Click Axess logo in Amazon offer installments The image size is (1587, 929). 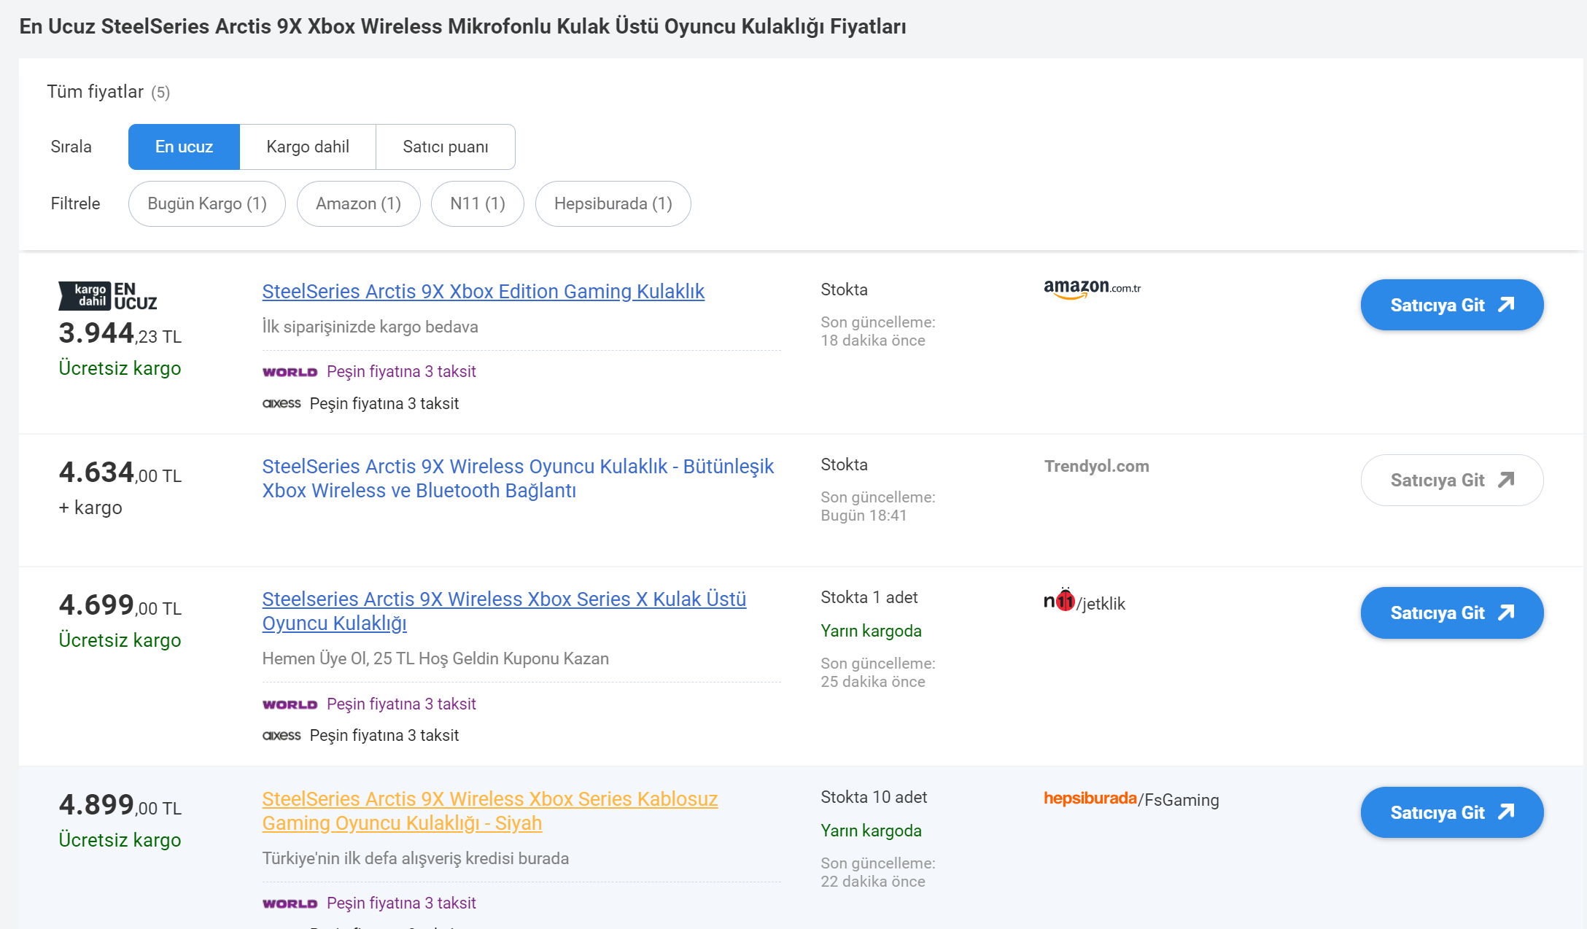pyautogui.click(x=282, y=403)
